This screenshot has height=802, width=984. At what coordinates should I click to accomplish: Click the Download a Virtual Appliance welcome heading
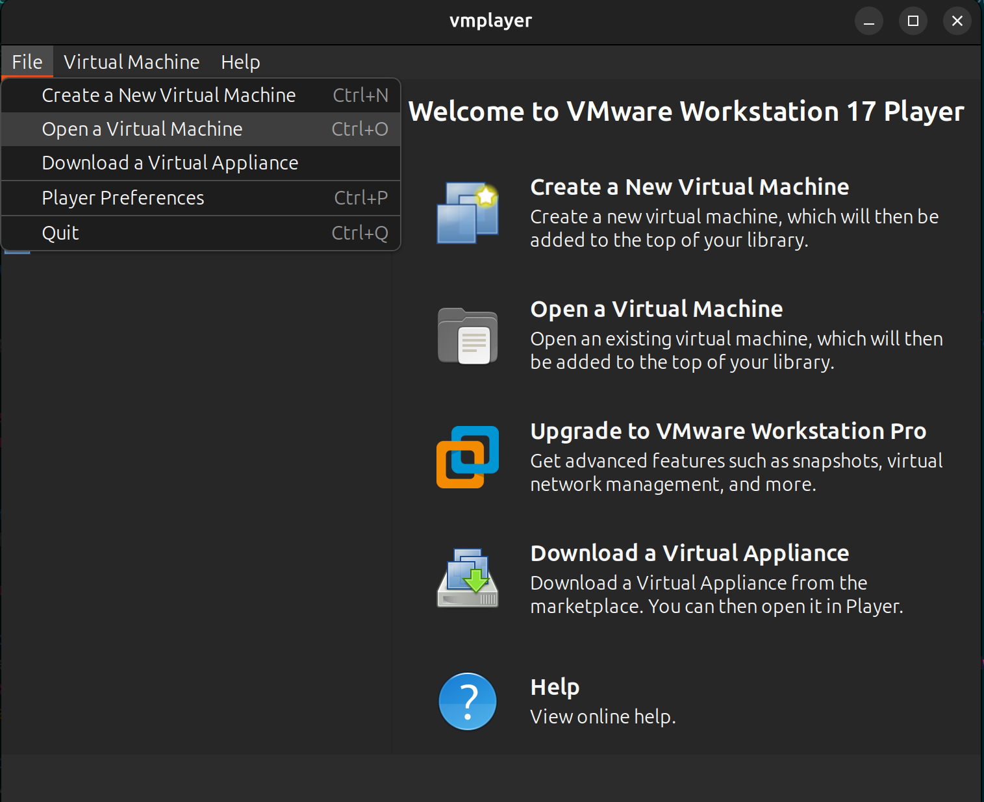pos(689,553)
